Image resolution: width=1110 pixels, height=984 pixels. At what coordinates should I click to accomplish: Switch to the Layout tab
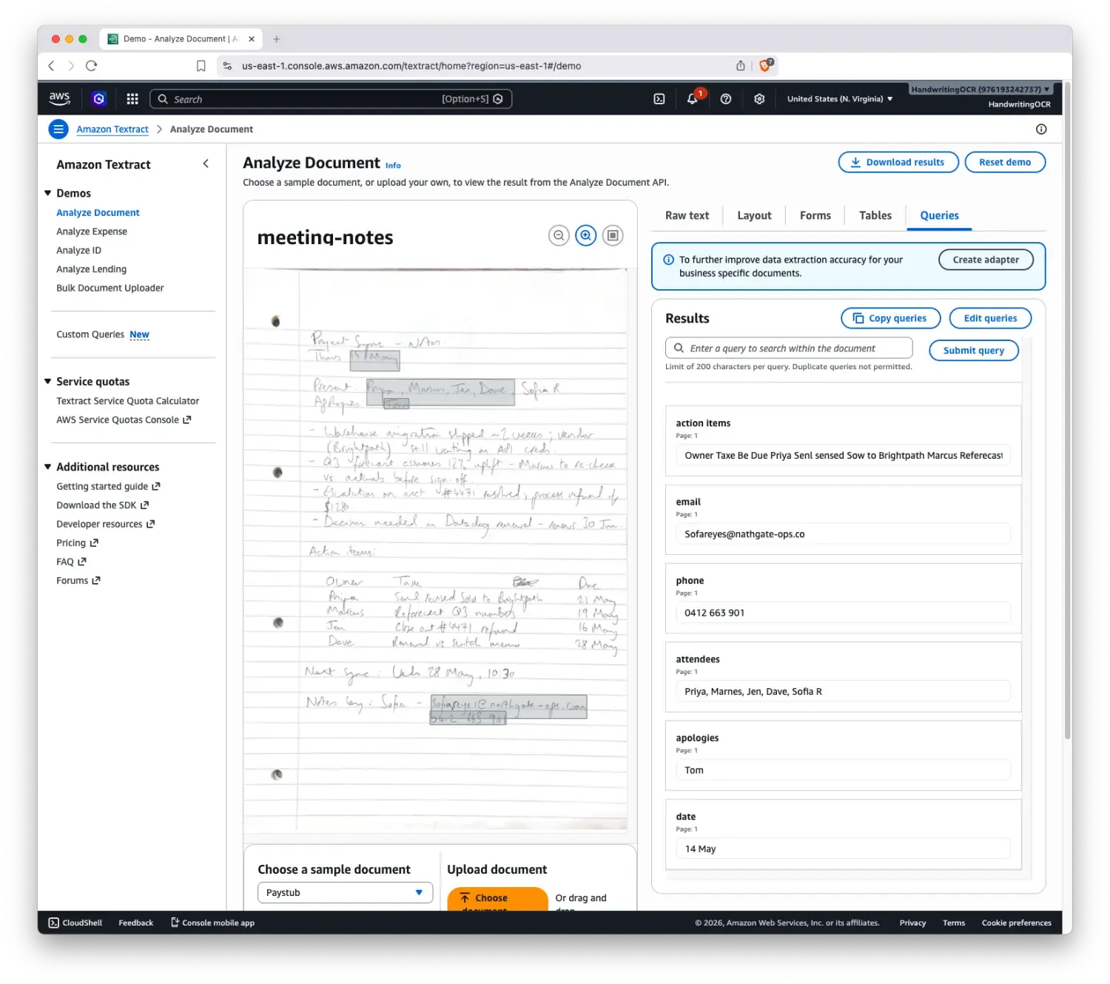pos(754,215)
